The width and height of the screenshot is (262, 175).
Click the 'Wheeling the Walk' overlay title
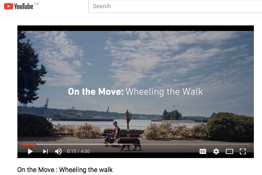coord(164,92)
